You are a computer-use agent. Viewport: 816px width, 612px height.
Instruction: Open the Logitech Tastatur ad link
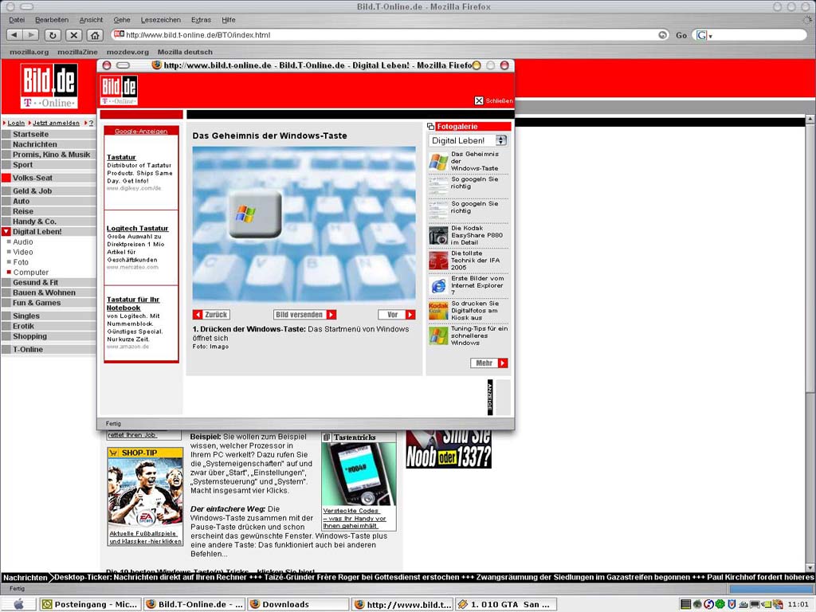pos(137,229)
